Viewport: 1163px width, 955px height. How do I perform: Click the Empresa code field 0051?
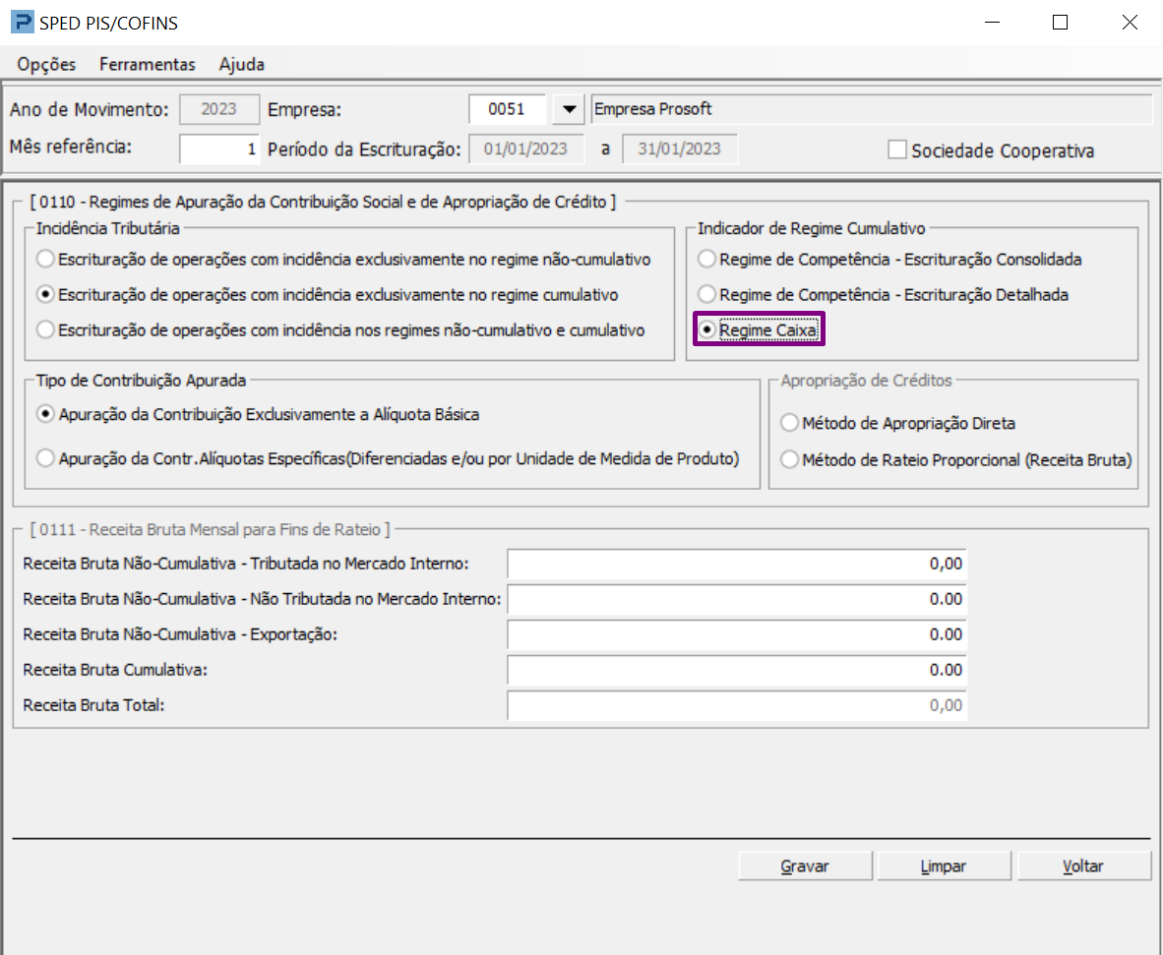point(508,109)
